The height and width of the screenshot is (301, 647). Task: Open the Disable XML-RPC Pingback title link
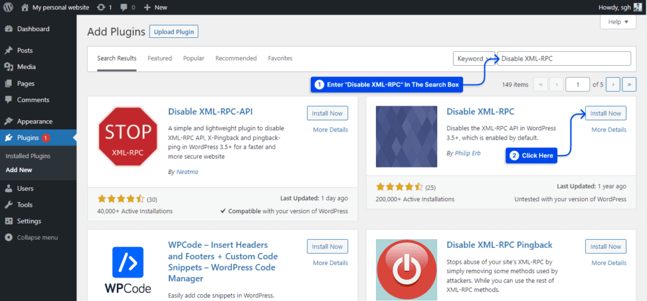(x=500, y=245)
